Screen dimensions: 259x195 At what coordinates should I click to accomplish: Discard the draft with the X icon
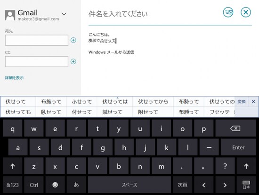click(x=246, y=12)
